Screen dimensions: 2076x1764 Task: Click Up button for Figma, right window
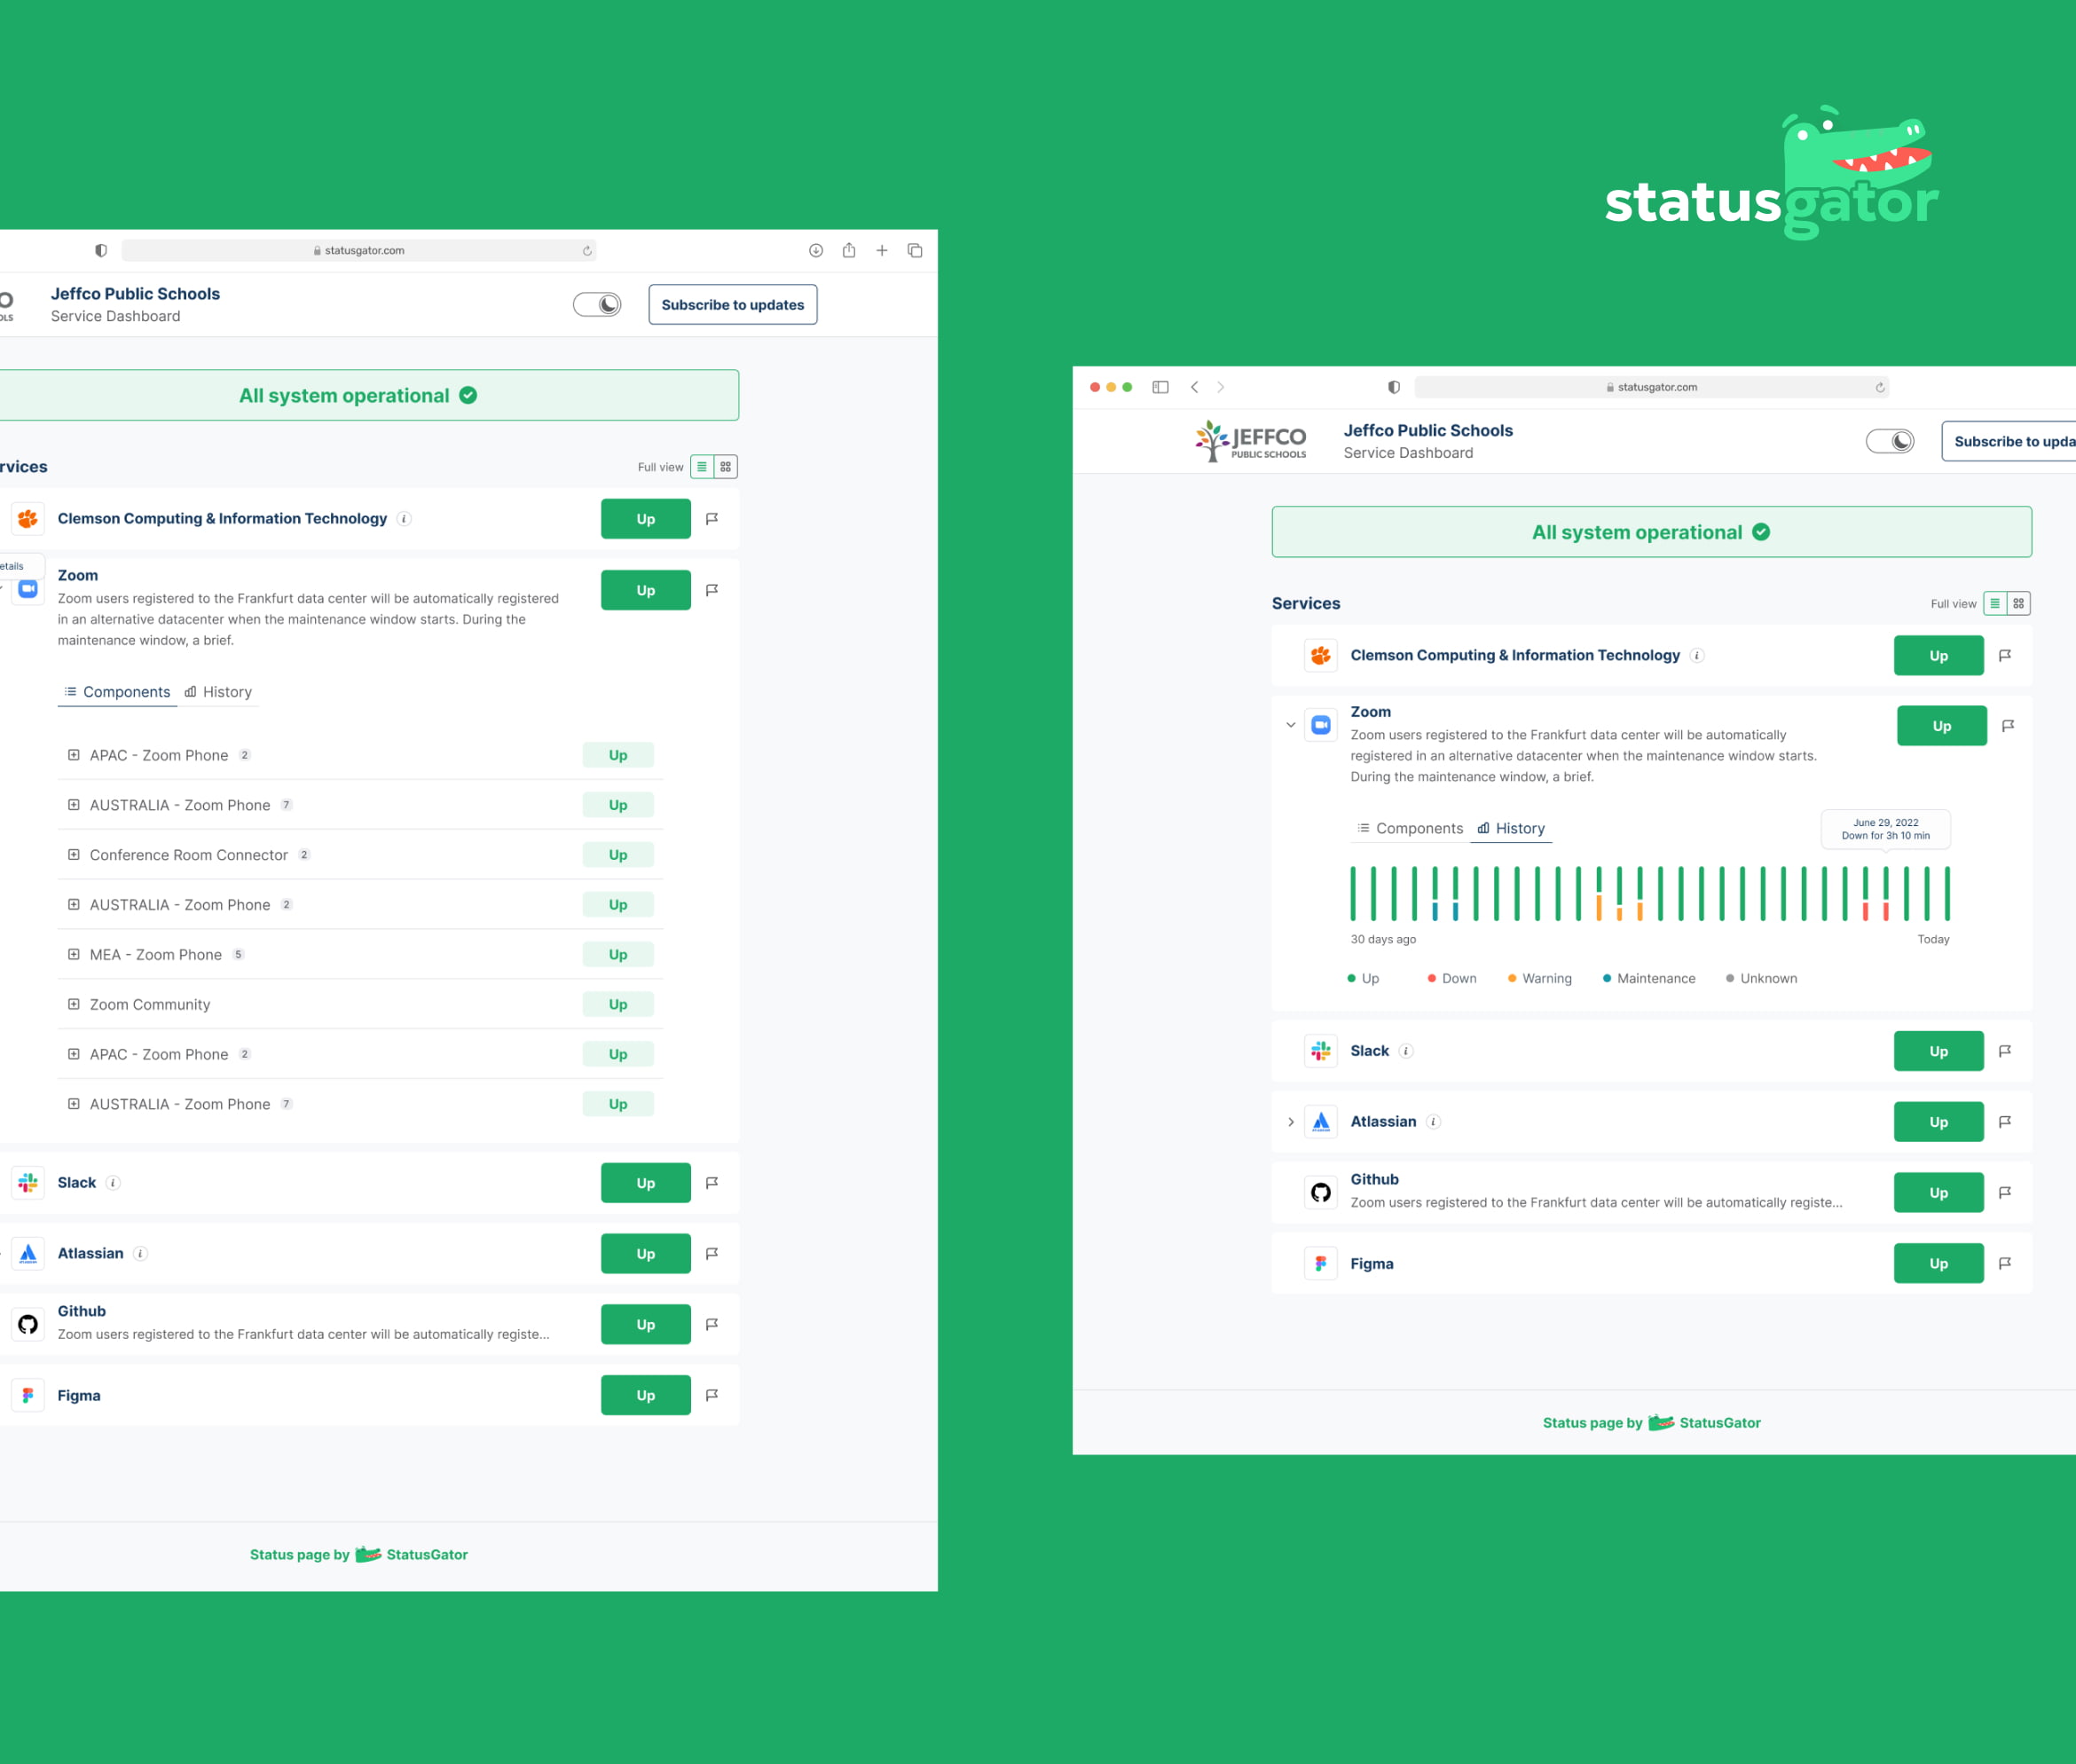click(x=1939, y=1264)
